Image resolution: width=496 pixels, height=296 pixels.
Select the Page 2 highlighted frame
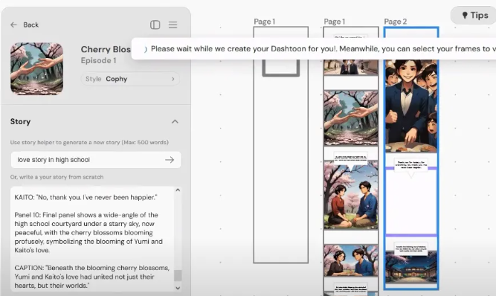click(411, 158)
